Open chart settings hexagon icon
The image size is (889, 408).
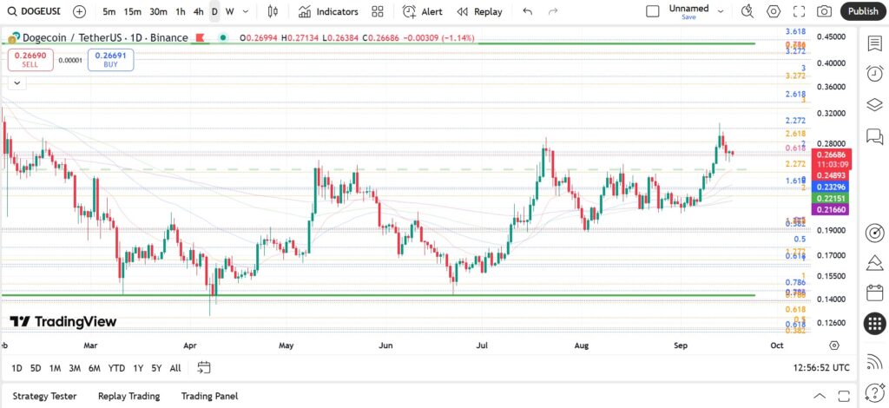[774, 11]
